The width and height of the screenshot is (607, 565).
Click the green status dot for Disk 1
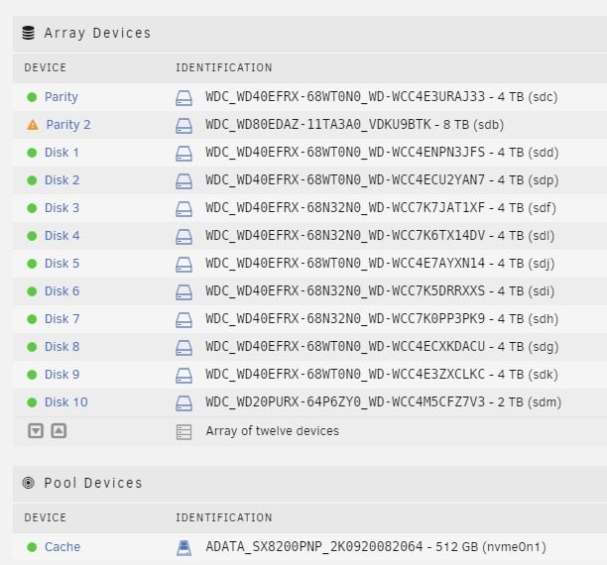pyautogui.click(x=32, y=153)
